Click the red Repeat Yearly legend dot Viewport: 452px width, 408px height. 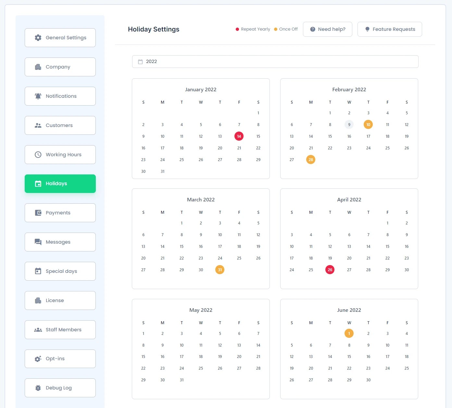coord(237,29)
